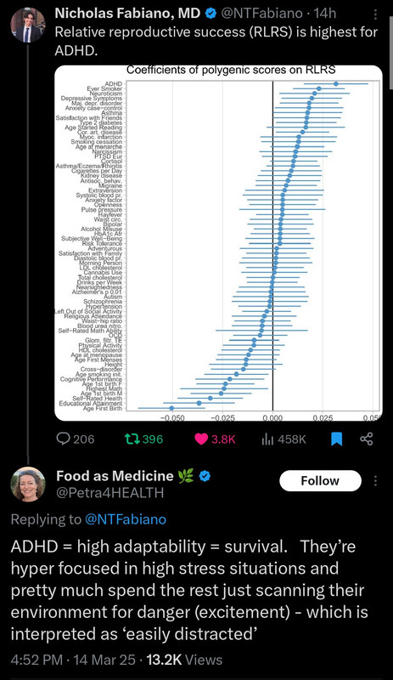Click Food as Medicine's verified badge
393x680 pixels.
tap(205, 476)
